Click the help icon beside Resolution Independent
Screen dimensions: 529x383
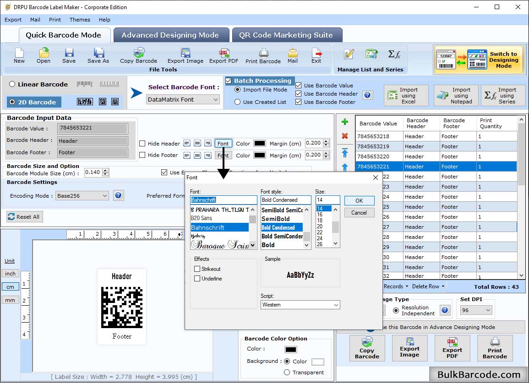(x=445, y=310)
